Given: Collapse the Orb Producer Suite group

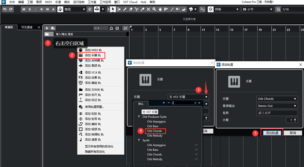Looking at the screenshot, I should pos(139,117).
